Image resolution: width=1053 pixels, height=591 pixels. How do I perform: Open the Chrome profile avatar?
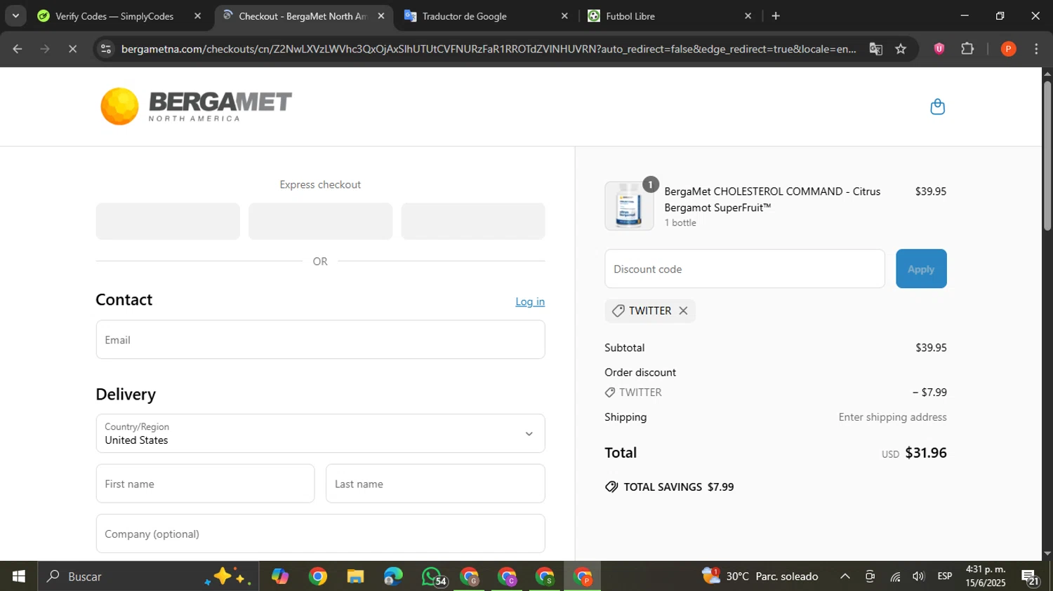coord(1008,49)
